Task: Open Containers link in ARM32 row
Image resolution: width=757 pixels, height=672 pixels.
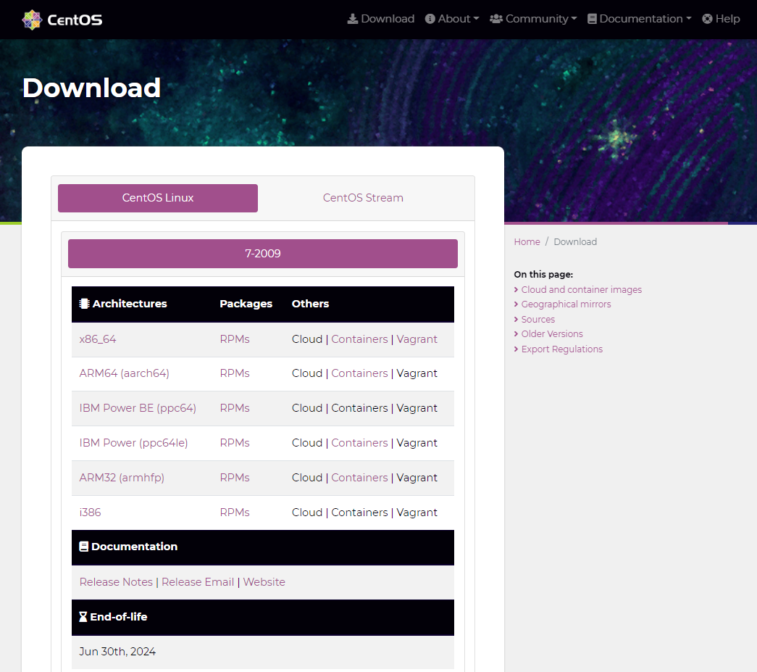Action: click(x=359, y=478)
